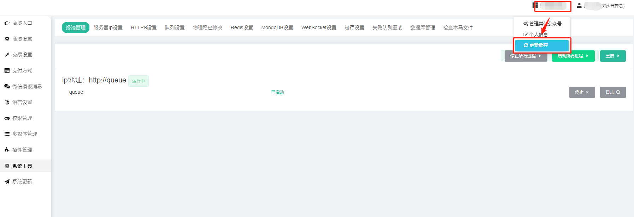Click 停止所有进程 button
The height and width of the screenshot is (217, 634).
coord(526,56)
